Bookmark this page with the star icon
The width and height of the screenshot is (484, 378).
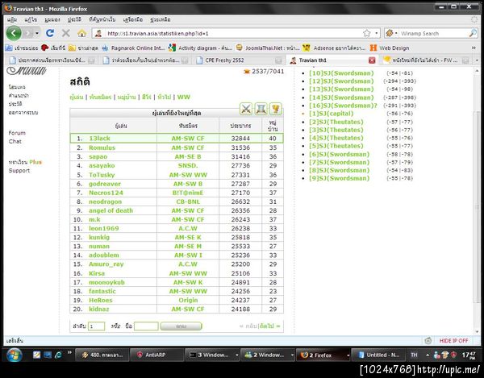[367, 33]
